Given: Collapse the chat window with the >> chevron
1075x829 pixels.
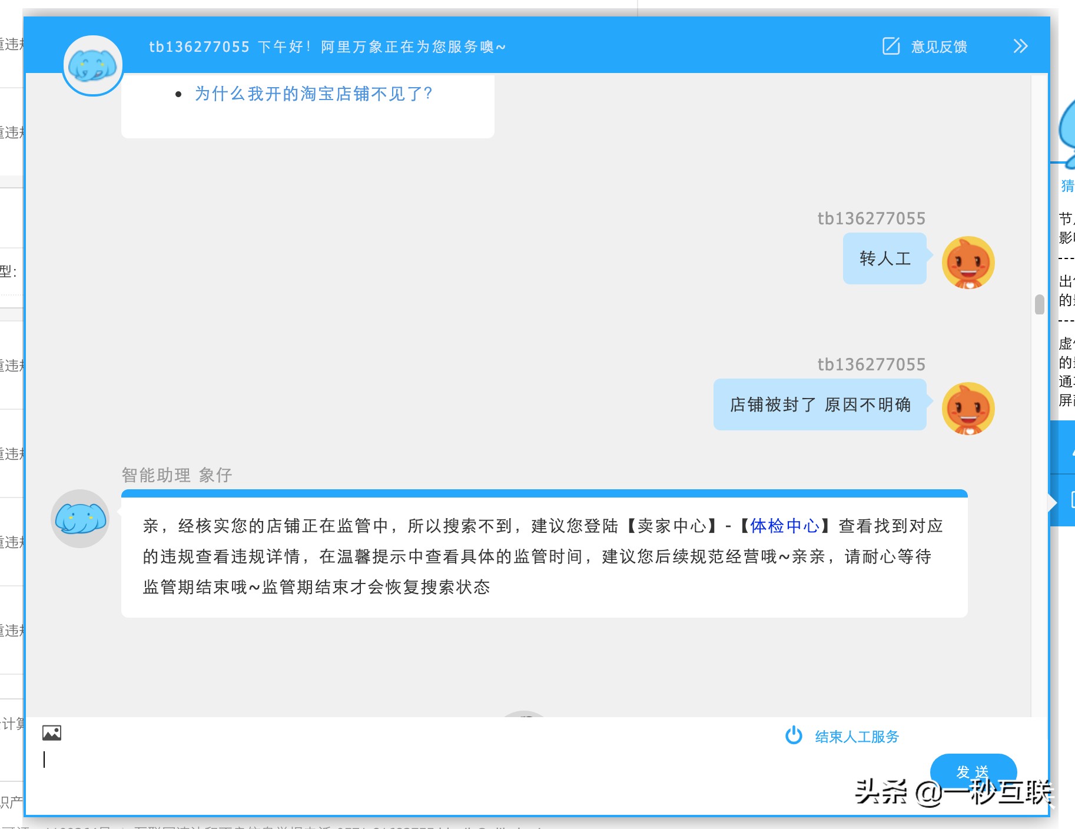Looking at the screenshot, I should coord(1021,46).
